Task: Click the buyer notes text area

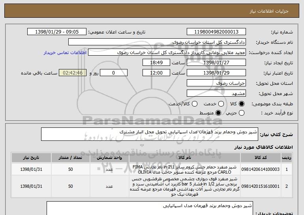Action: click(x=150, y=208)
